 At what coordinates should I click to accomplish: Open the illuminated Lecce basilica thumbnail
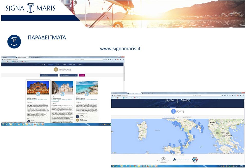pyautogui.click(x=38, y=88)
